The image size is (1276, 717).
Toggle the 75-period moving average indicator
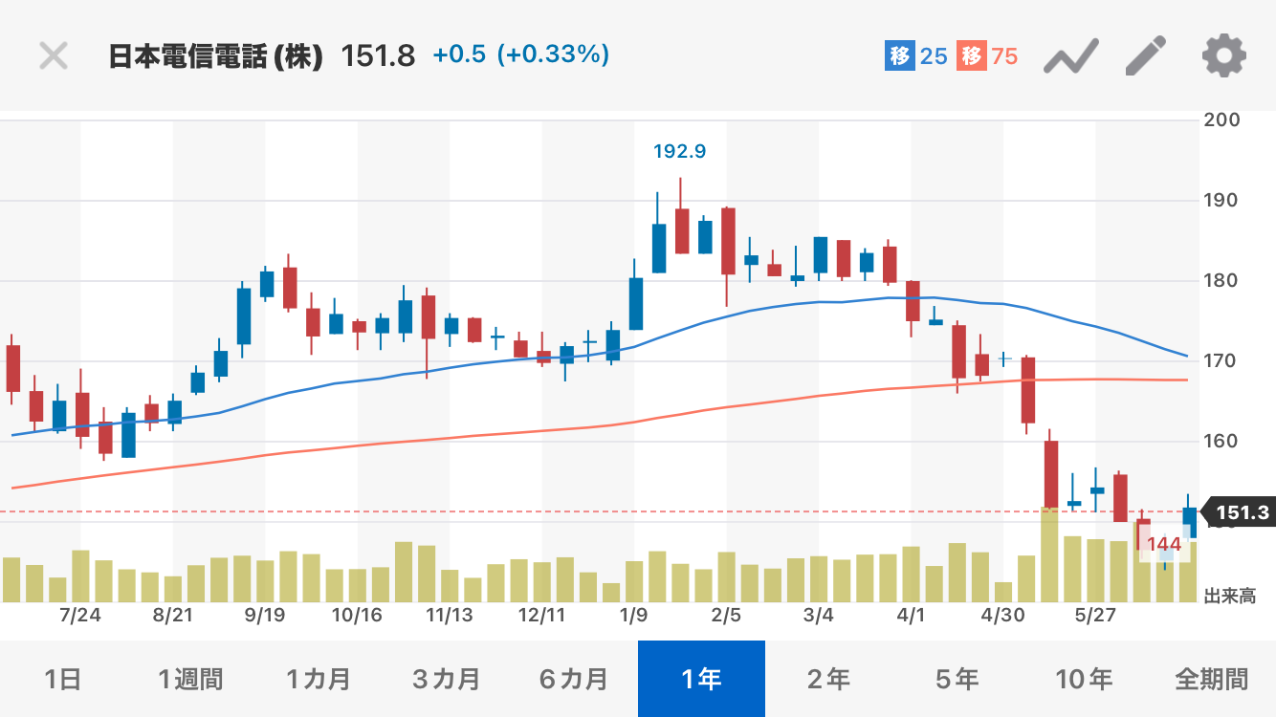(987, 56)
